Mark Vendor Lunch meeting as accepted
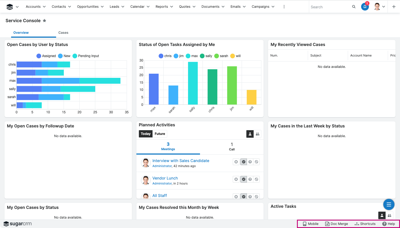Image resolution: width=400 pixels, height=228 pixels. tap(244, 179)
